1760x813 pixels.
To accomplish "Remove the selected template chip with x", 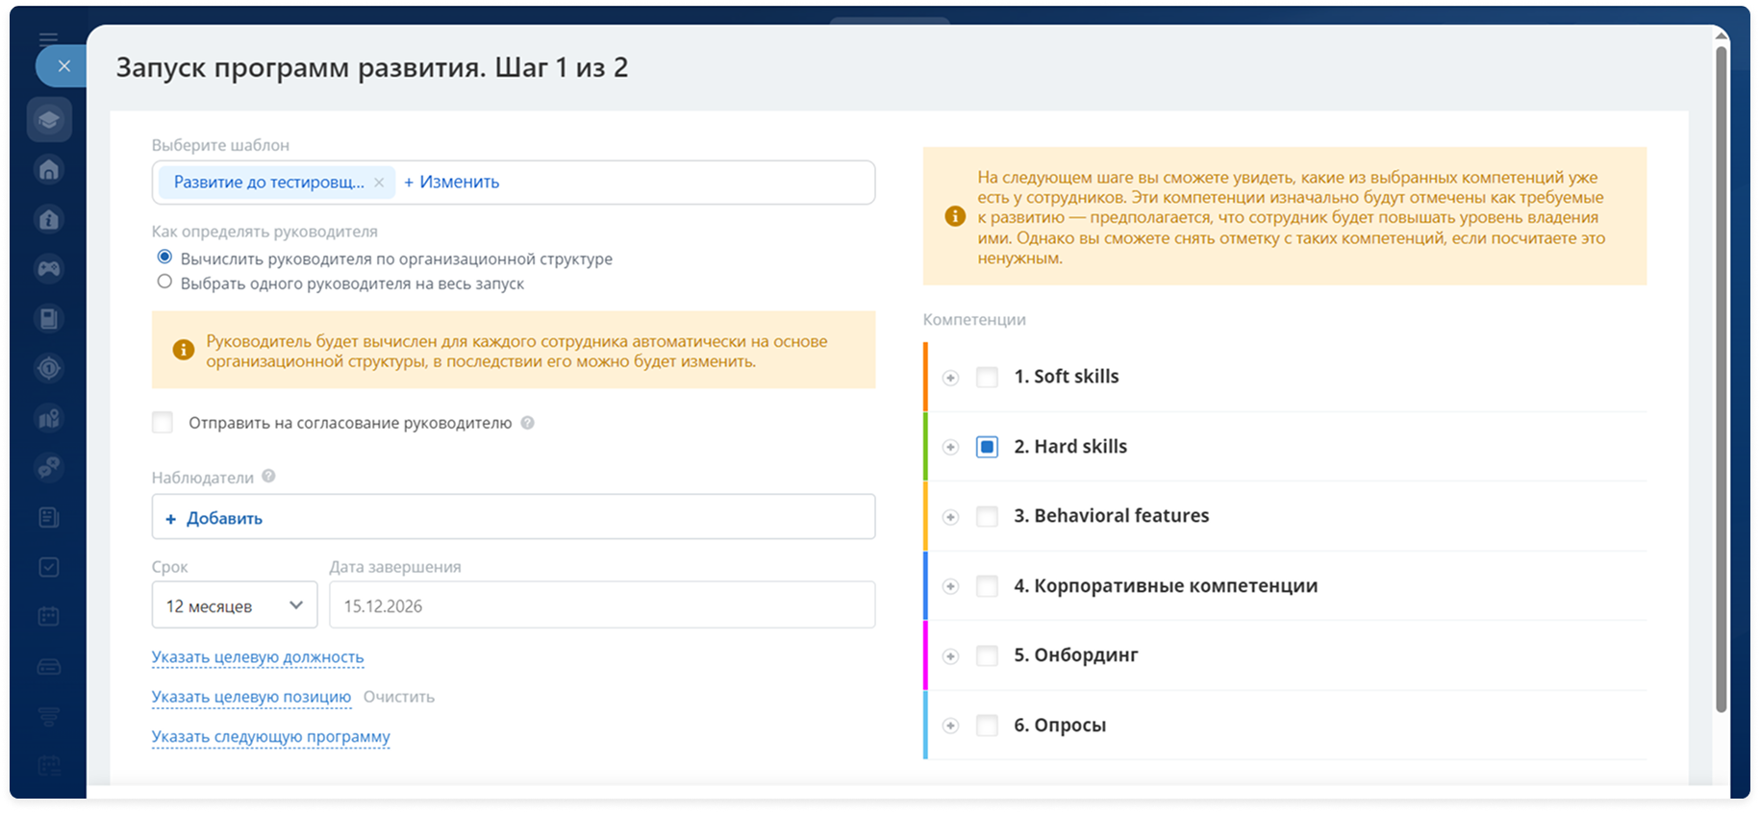I will 379,183.
